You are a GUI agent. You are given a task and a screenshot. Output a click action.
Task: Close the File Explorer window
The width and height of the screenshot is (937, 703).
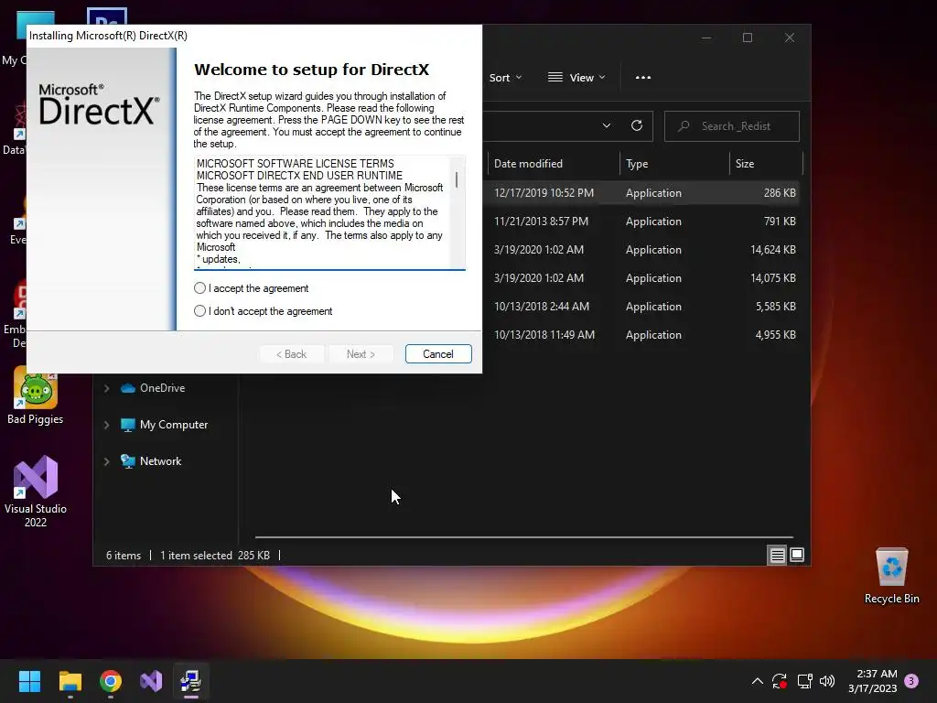click(x=790, y=38)
